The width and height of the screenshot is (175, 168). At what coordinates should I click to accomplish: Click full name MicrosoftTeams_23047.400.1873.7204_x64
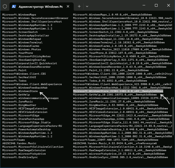(116, 140)
